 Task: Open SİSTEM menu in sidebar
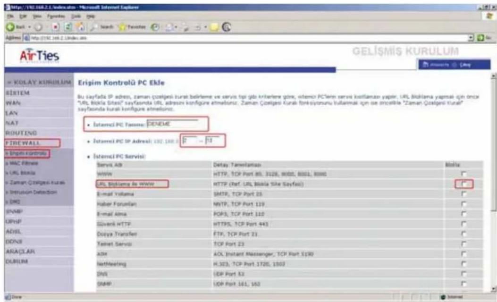point(18,93)
